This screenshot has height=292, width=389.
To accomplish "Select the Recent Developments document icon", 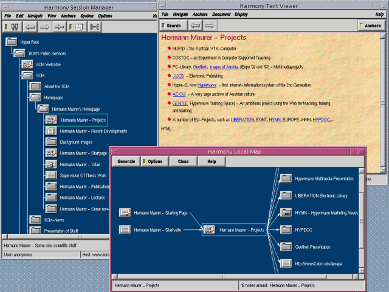I will click(x=51, y=131).
